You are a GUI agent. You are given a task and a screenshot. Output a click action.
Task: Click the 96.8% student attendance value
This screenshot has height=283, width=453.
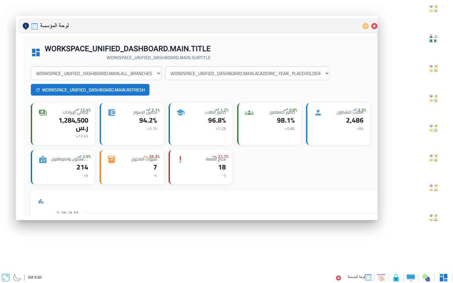pyautogui.click(x=217, y=120)
